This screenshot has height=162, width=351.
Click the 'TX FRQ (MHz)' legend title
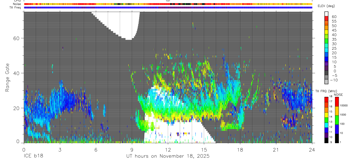(x=326, y=91)
